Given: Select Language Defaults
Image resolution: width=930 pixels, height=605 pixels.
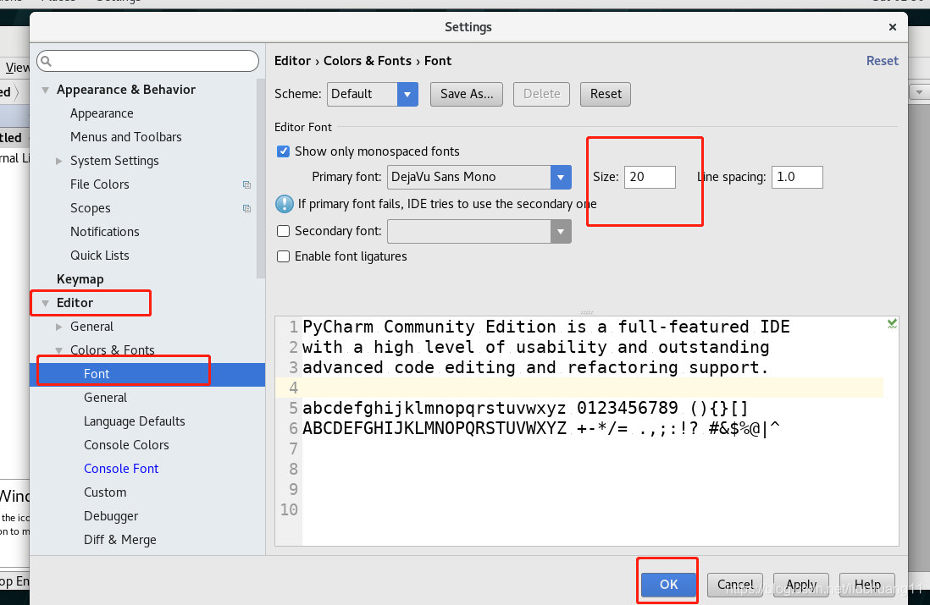Looking at the screenshot, I should coord(135,421).
